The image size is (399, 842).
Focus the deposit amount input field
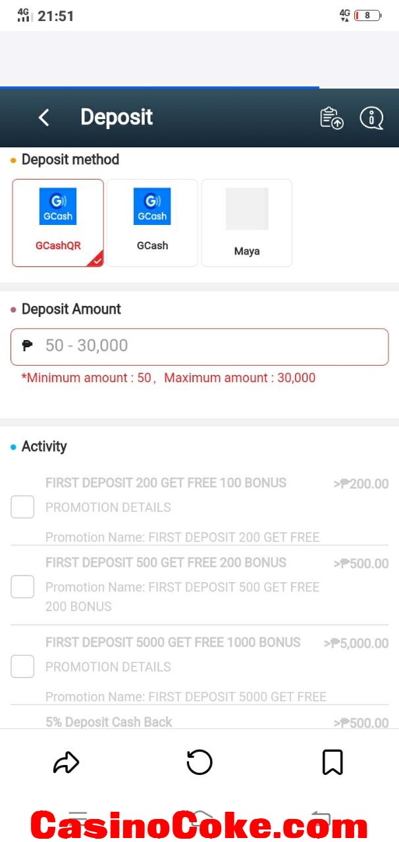tap(199, 347)
